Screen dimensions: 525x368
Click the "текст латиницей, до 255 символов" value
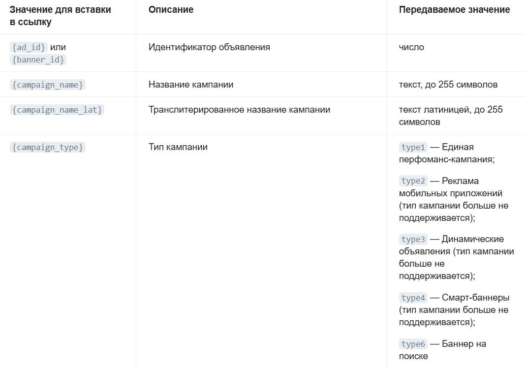450,116
